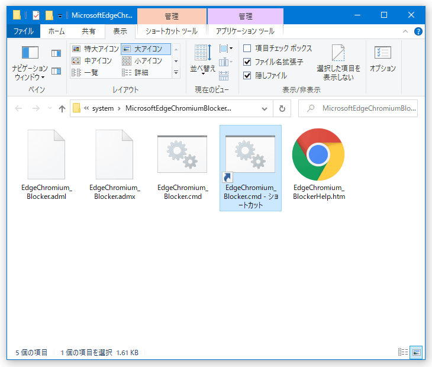Click new folder quick access icon
The width and height of the screenshot is (432, 367).
pos(49,15)
